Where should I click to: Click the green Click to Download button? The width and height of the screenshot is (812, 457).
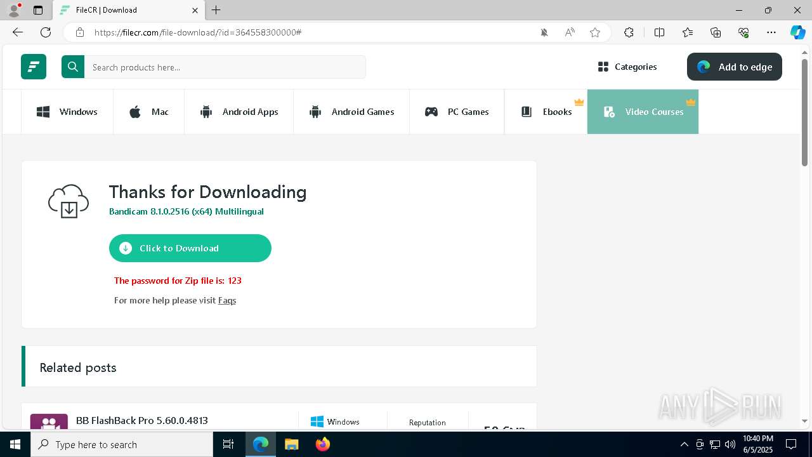click(190, 248)
